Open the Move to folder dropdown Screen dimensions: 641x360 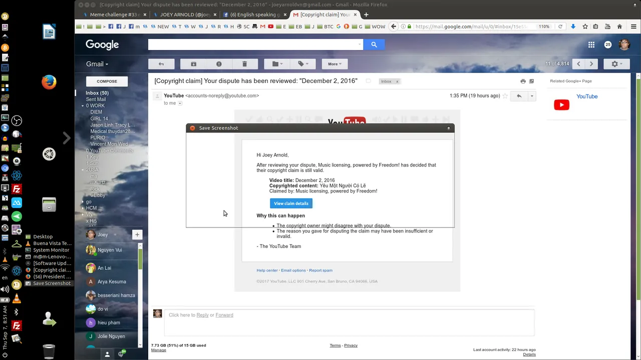[277, 64]
